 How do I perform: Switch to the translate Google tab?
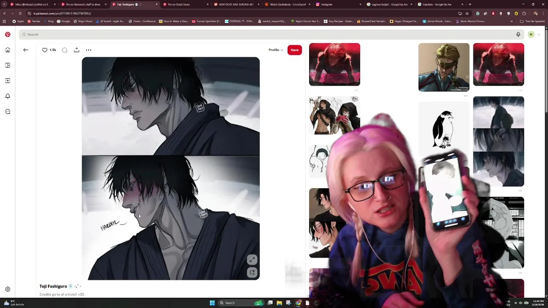click(x=440, y=4)
